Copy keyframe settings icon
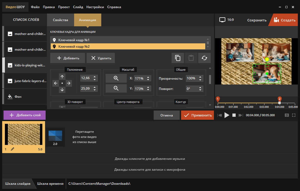The image size is (300, 191). (x=178, y=58)
